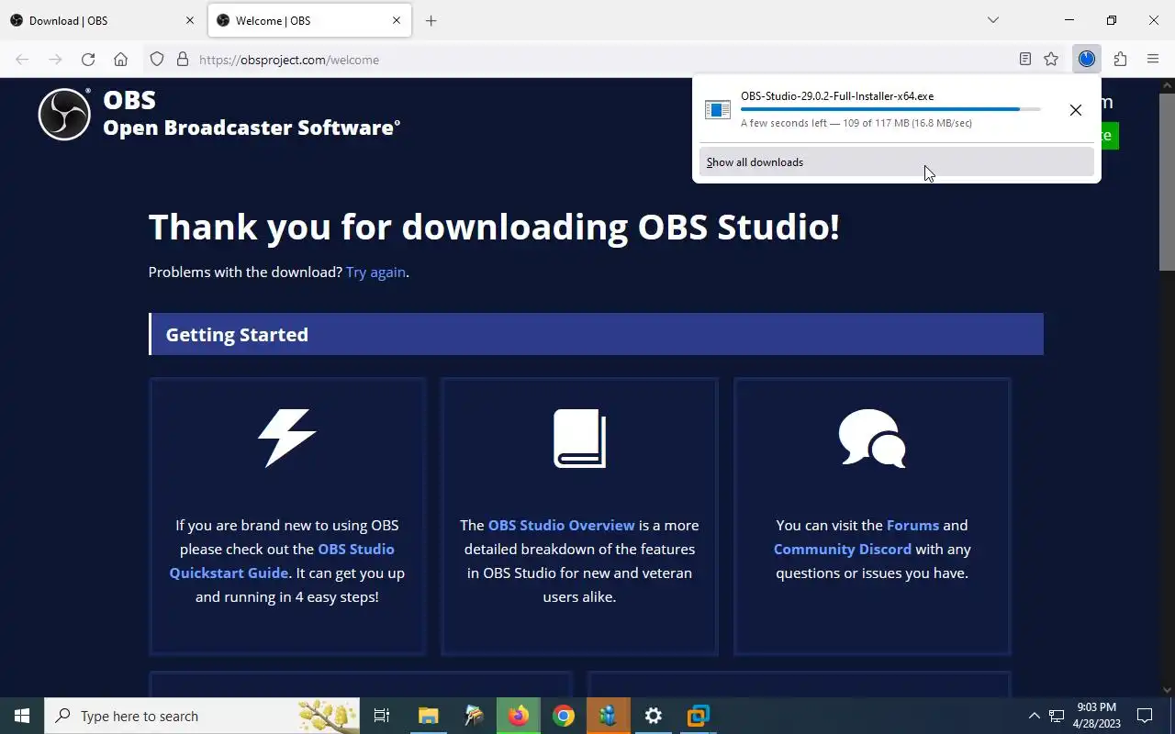Go to Firefox home page icon
This screenshot has height=734, width=1175.
(120, 60)
